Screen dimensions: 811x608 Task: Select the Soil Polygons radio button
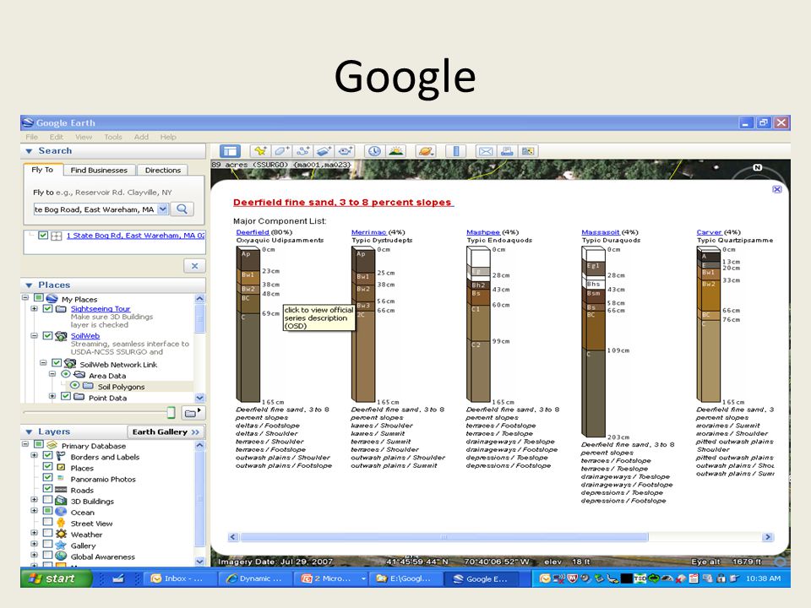[x=74, y=386]
